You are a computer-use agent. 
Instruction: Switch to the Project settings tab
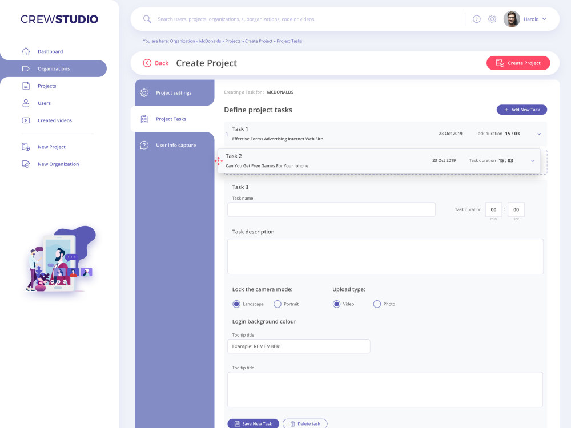(x=175, y=93)
